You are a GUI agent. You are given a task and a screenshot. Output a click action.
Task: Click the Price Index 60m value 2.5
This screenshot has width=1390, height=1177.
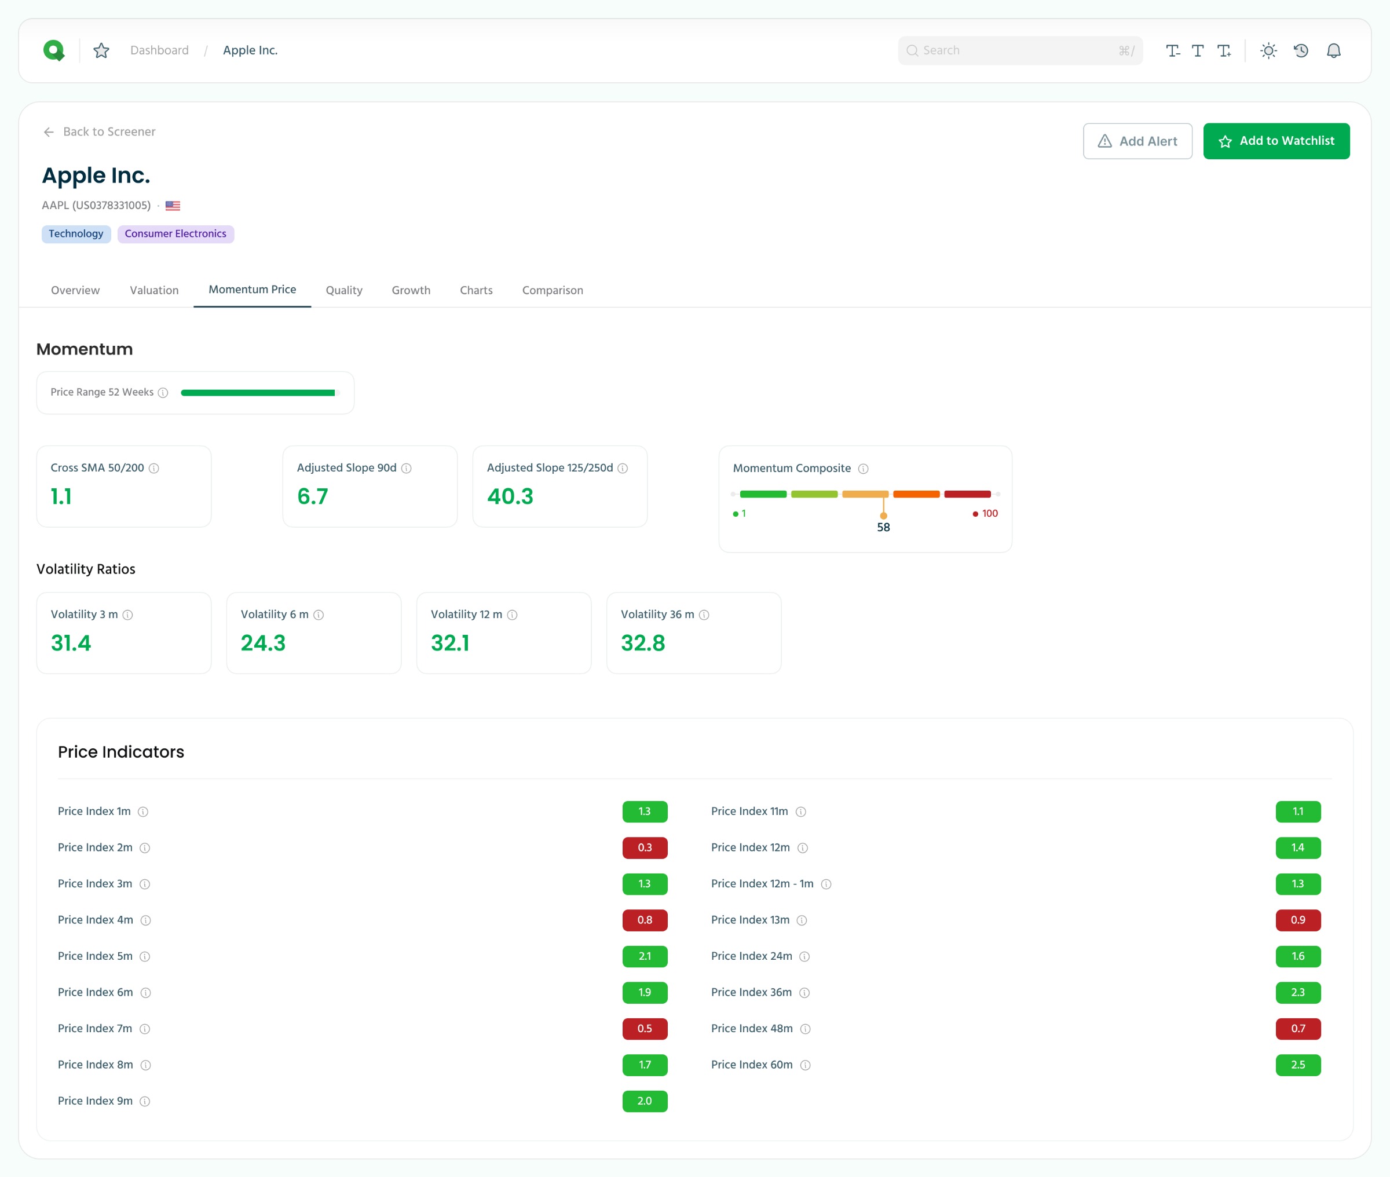[1298, 1066]
